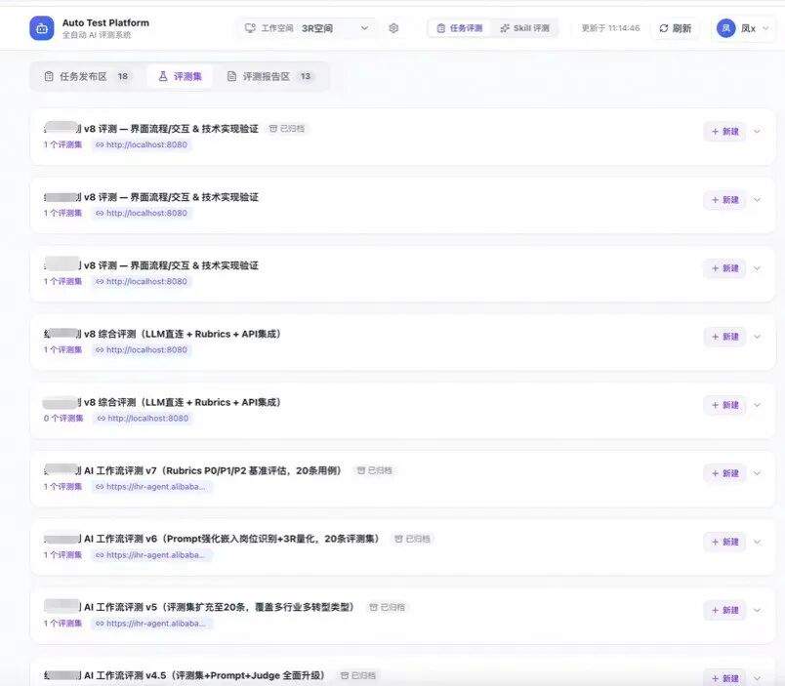Switch to the 任务评测 mode toggle
The image size is (785, 686).
coord(457,27)
